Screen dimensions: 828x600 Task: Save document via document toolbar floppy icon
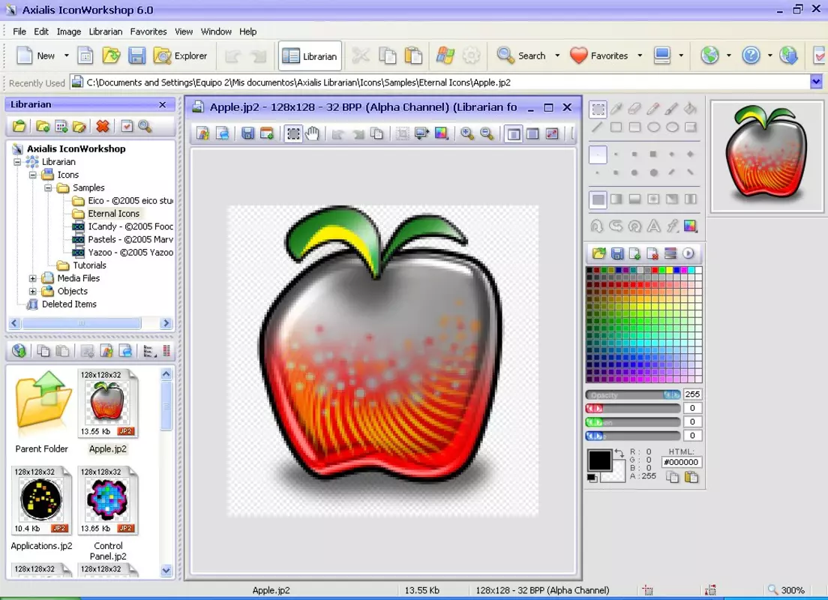pyautogui.click(x=247, y=133)
